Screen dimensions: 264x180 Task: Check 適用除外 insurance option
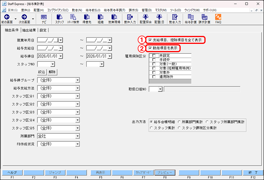(x=154, y=77)
